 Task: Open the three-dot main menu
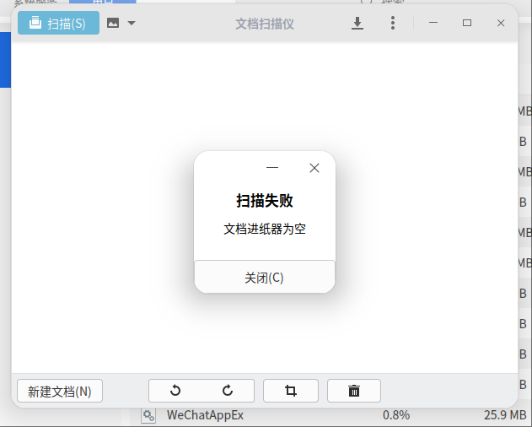coord(393,23)
